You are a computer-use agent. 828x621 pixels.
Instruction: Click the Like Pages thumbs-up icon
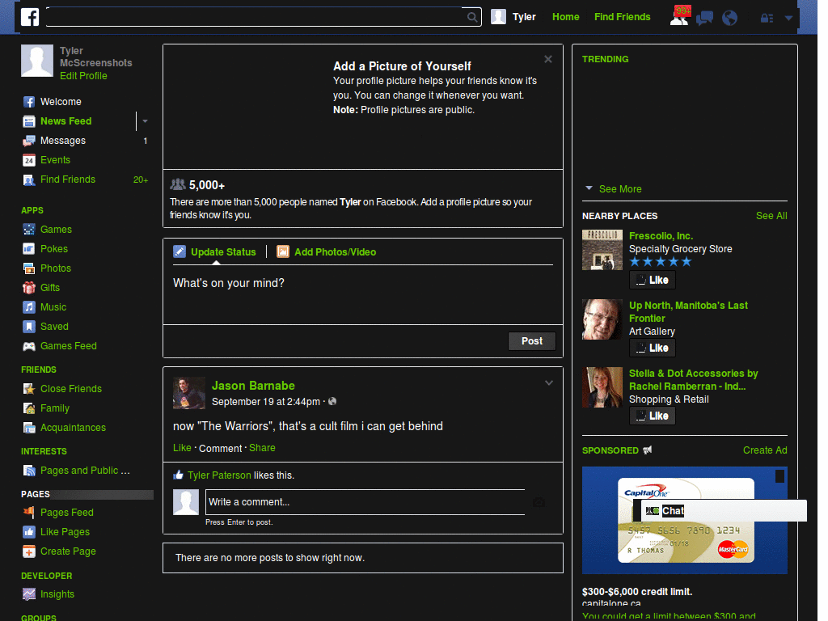coord(29,532)
